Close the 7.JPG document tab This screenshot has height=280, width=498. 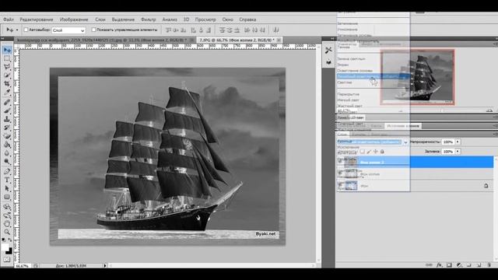tap(279, 40)
